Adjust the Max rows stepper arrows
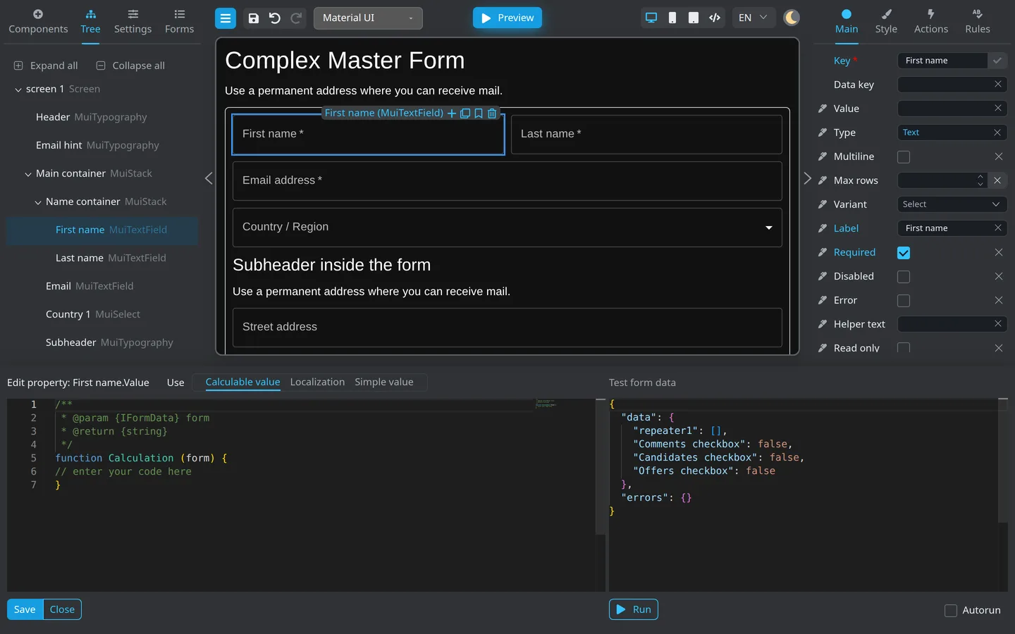This screenshot has width=1015, height=634. (x=980, y=180)
